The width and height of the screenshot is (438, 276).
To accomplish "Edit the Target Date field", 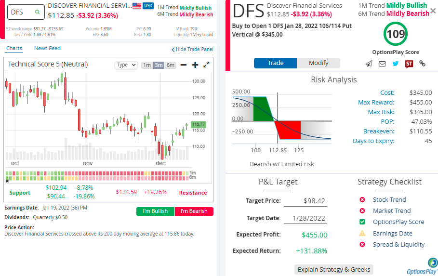I will tap(305, 218).
